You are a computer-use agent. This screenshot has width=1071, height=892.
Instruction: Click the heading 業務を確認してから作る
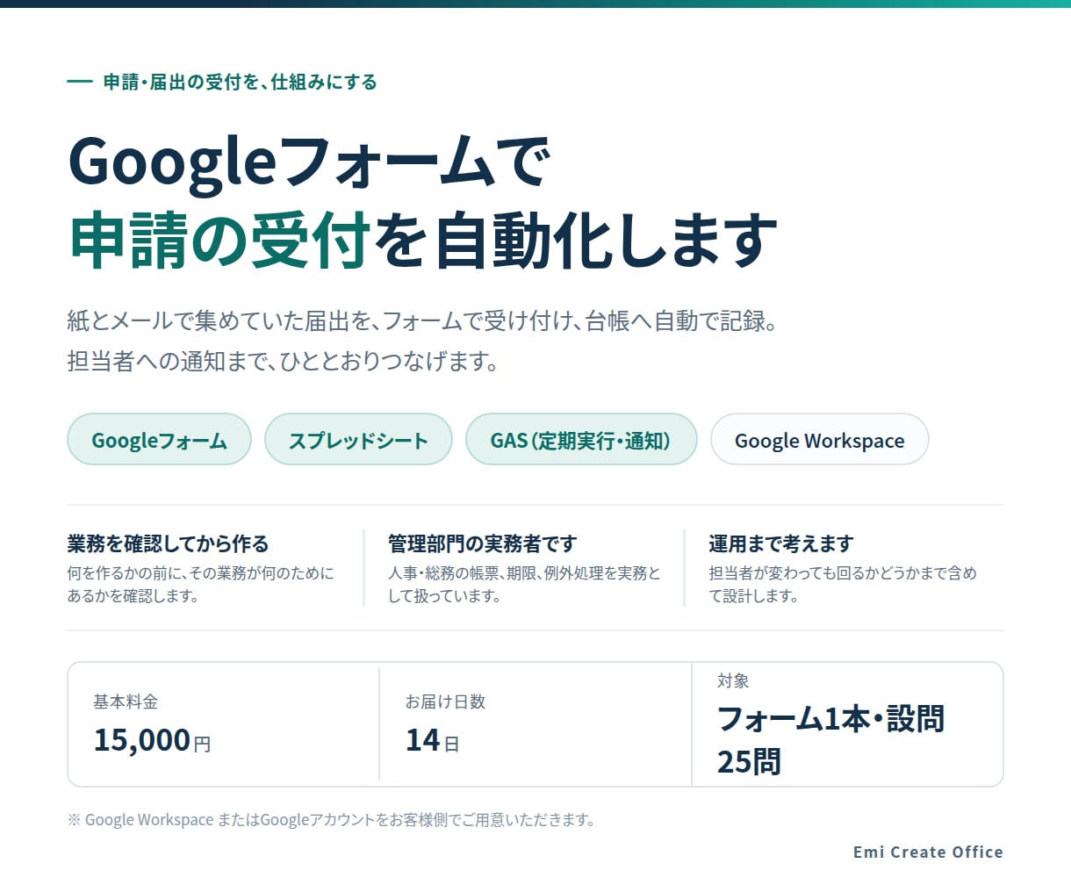168,543
